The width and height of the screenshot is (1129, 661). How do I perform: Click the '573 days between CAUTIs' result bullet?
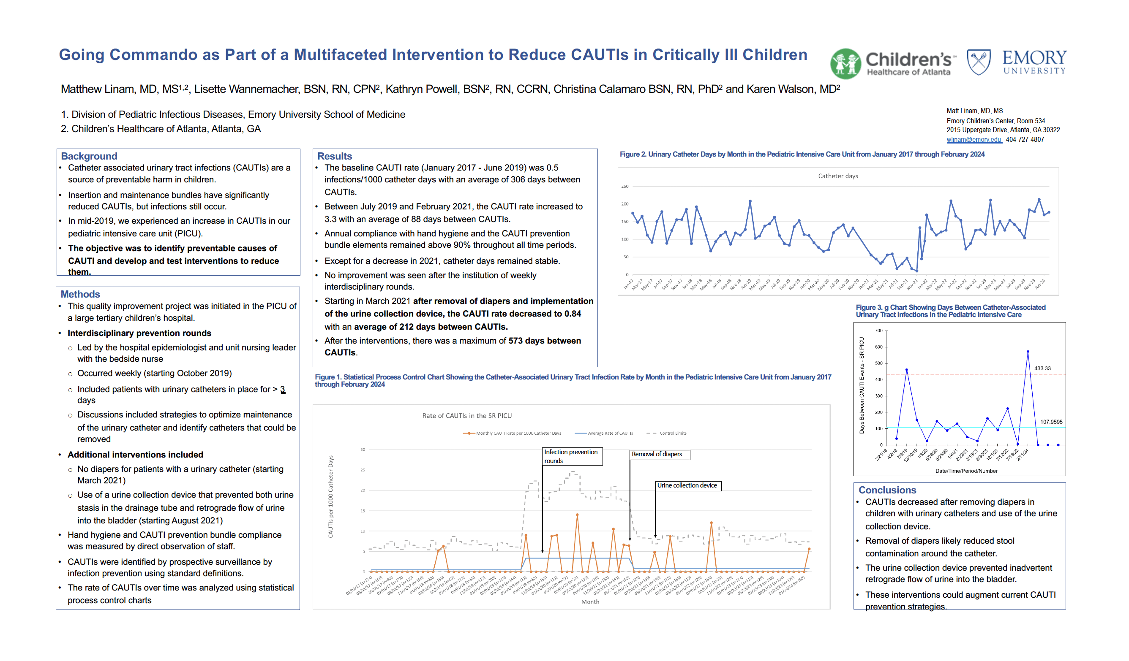(x=453, y=347)
